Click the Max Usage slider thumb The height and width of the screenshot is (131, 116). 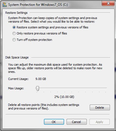point(38,88)
